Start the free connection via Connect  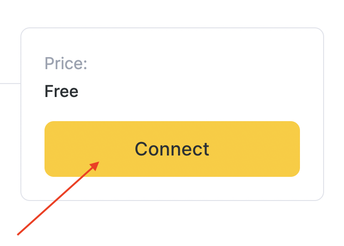click(172, 149)
